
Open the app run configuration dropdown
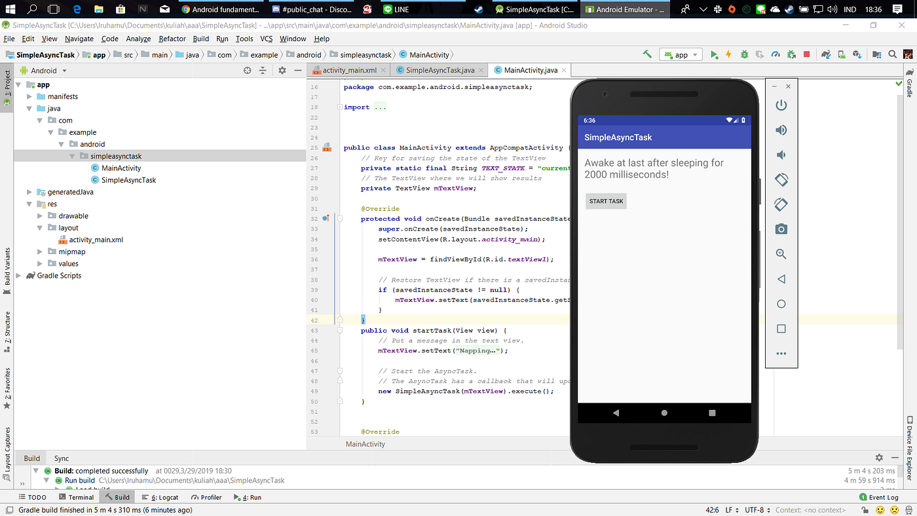681,54
